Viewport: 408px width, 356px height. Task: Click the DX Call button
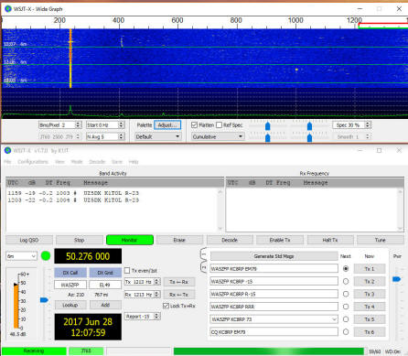pos(70,273)
